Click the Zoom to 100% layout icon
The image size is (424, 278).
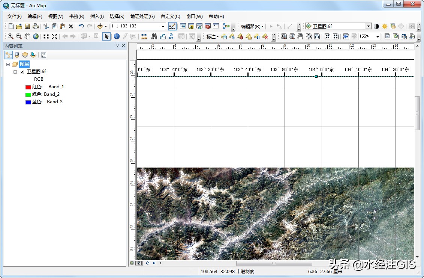[x=317, y=36]
